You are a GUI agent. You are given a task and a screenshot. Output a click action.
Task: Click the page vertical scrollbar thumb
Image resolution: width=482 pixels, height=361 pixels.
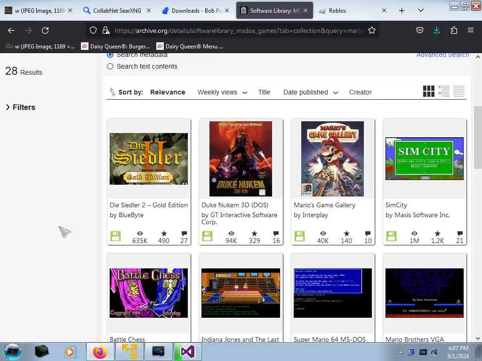478,137
